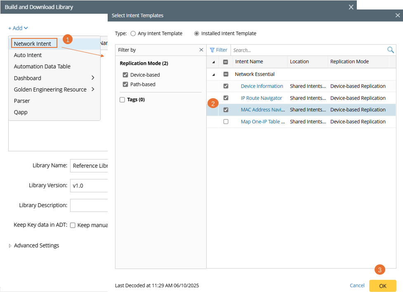Toggle the Network Essential group checkbox
Screen dimensions: 403x292
(x=226, y=74)
